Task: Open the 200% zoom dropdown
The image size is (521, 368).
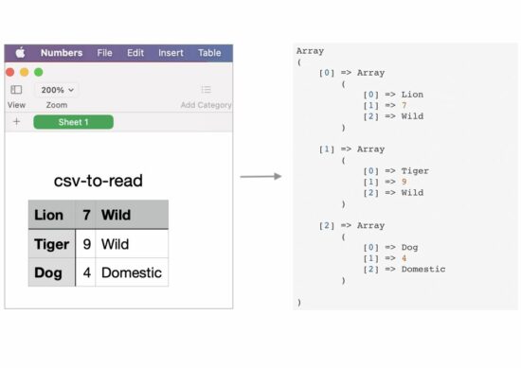Action: tap(57, 90)
